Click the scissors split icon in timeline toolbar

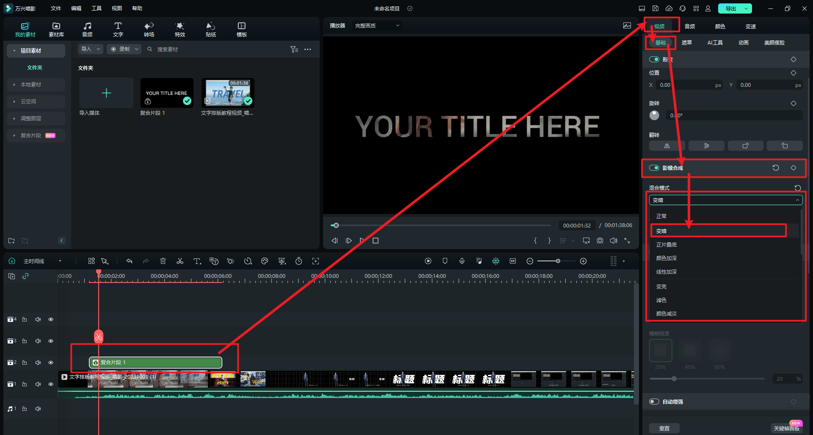coord(180,261)
